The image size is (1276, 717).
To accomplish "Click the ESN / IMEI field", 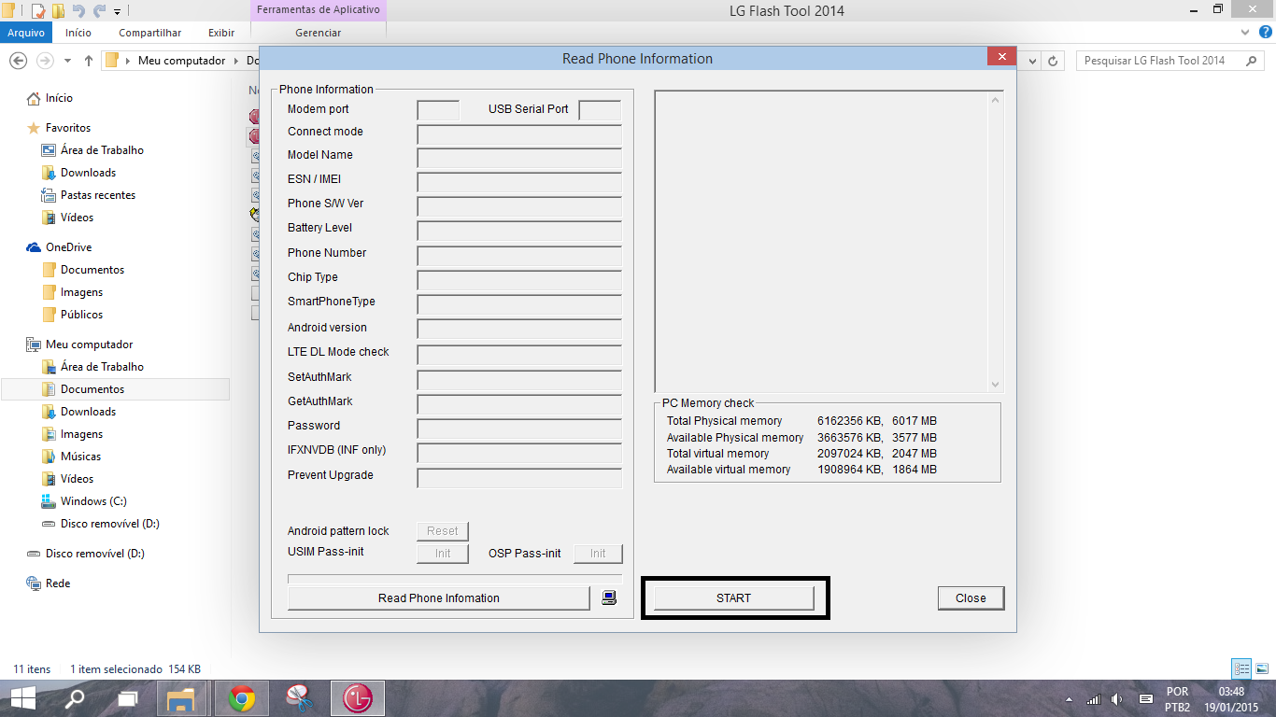I will click(x=519, y=182).
